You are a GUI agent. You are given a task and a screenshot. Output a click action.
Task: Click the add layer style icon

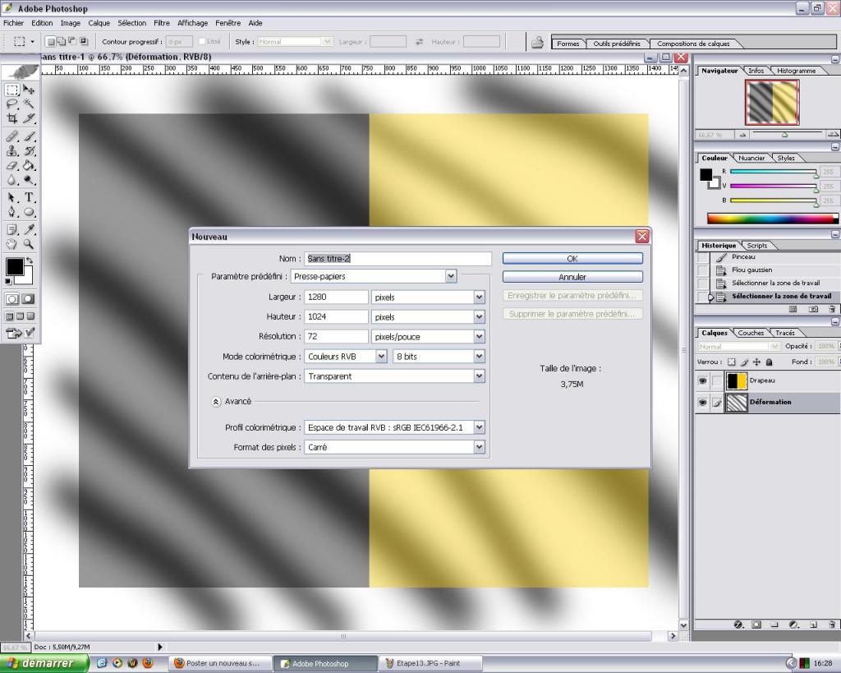coord(738,625)
